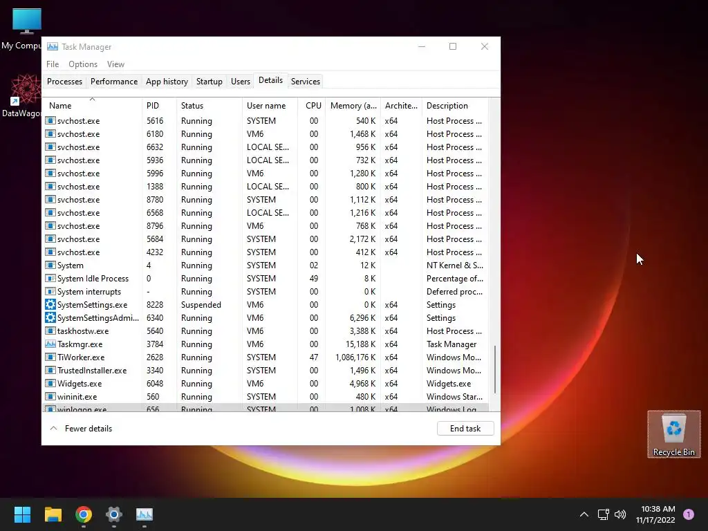This screenshot has height=531, width=708.
Task: Select the Recycle Bin desktop icon
Action: pos(673,434)
